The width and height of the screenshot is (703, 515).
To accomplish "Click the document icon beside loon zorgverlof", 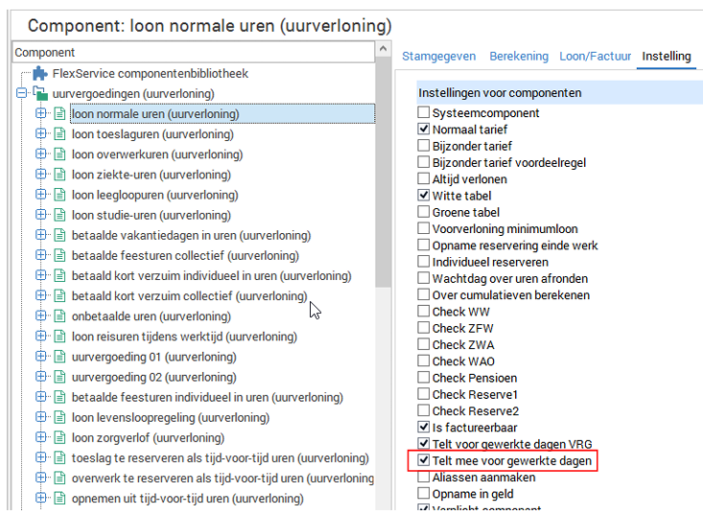I will point(59,438).
